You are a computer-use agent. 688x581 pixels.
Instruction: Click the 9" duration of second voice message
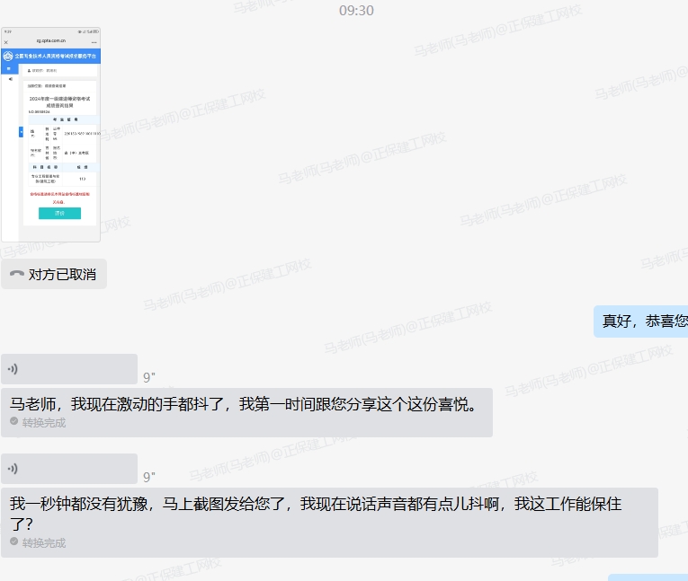pos(149,477)
